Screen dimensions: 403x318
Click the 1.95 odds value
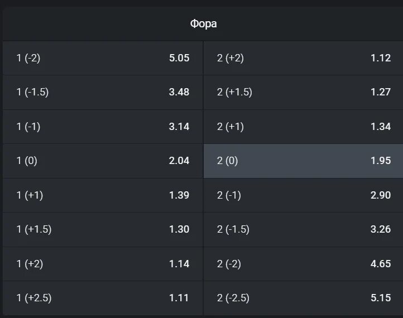tap(381, 161)
